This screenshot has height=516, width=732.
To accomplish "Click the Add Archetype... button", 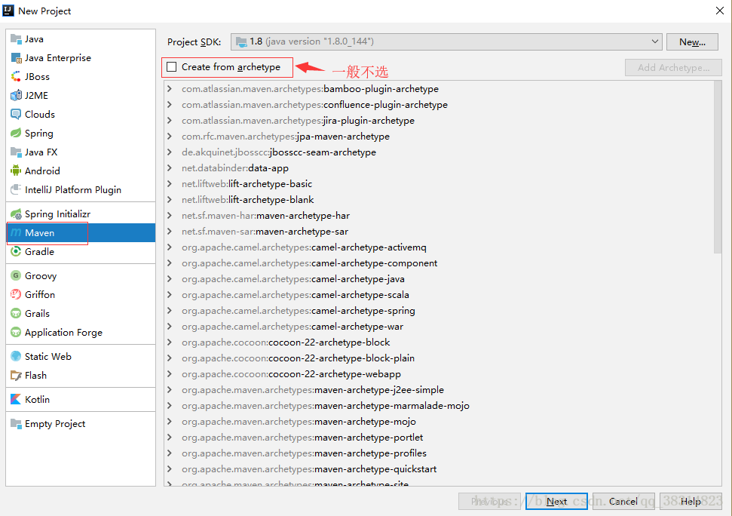I will [x=674, y=68].
